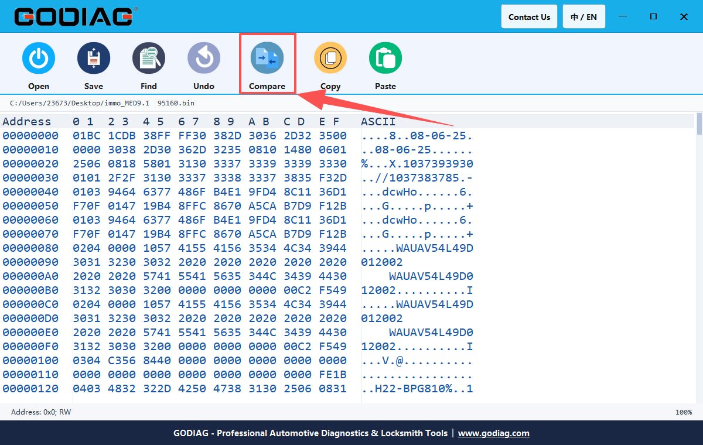
Task: Click the 100% zoom indicator in status bar
Action: 684,412
